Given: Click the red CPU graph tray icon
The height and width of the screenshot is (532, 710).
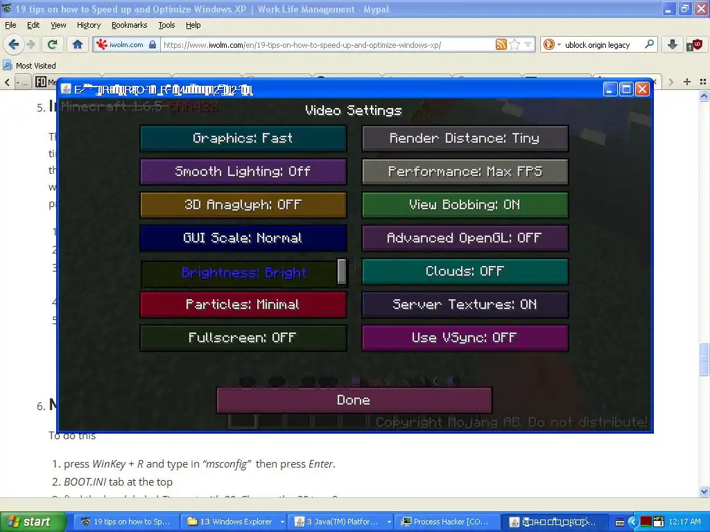Looking at the screenshot, I should tap(646, 522).
